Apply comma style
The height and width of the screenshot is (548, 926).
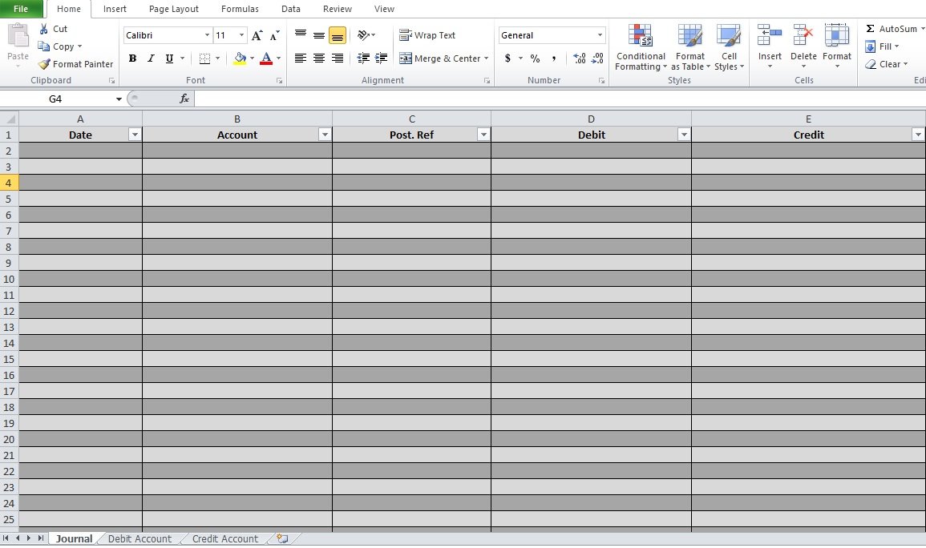[x=553, y=58]
